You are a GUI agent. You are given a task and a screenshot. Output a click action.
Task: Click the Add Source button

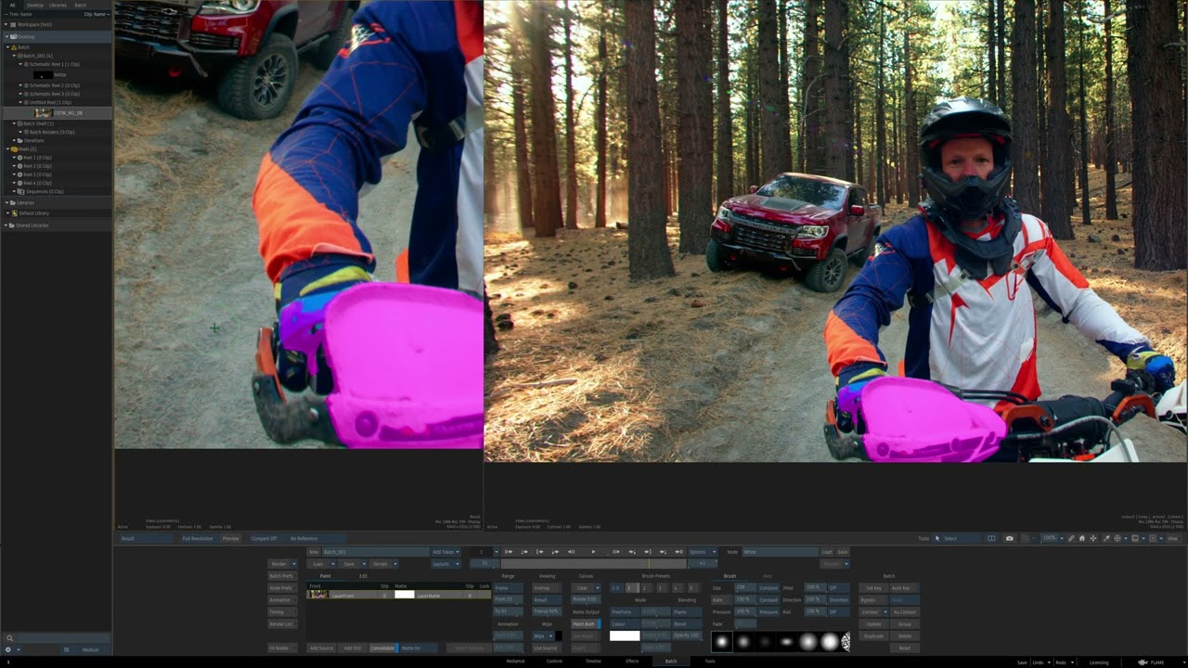click(x=321, y=648)
